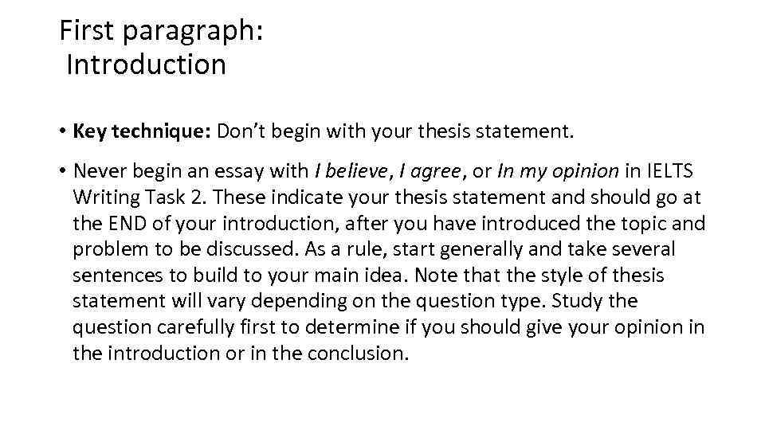Select the bold "Key technique:" label

141,131
